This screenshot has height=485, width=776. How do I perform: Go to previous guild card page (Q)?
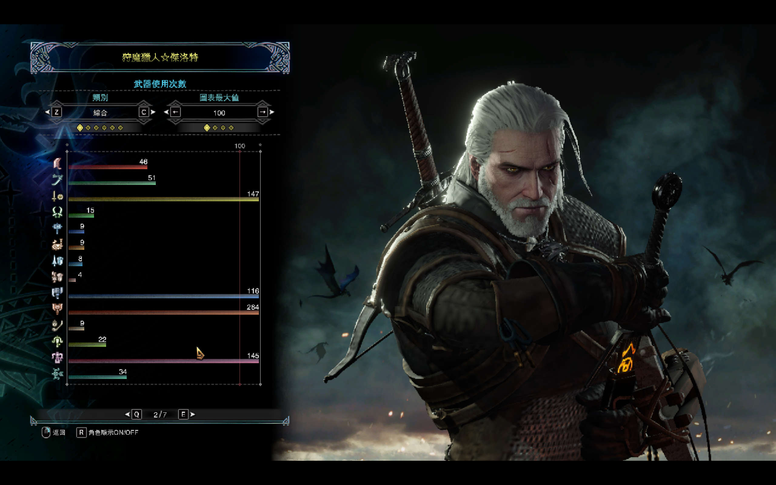(137, 414)
